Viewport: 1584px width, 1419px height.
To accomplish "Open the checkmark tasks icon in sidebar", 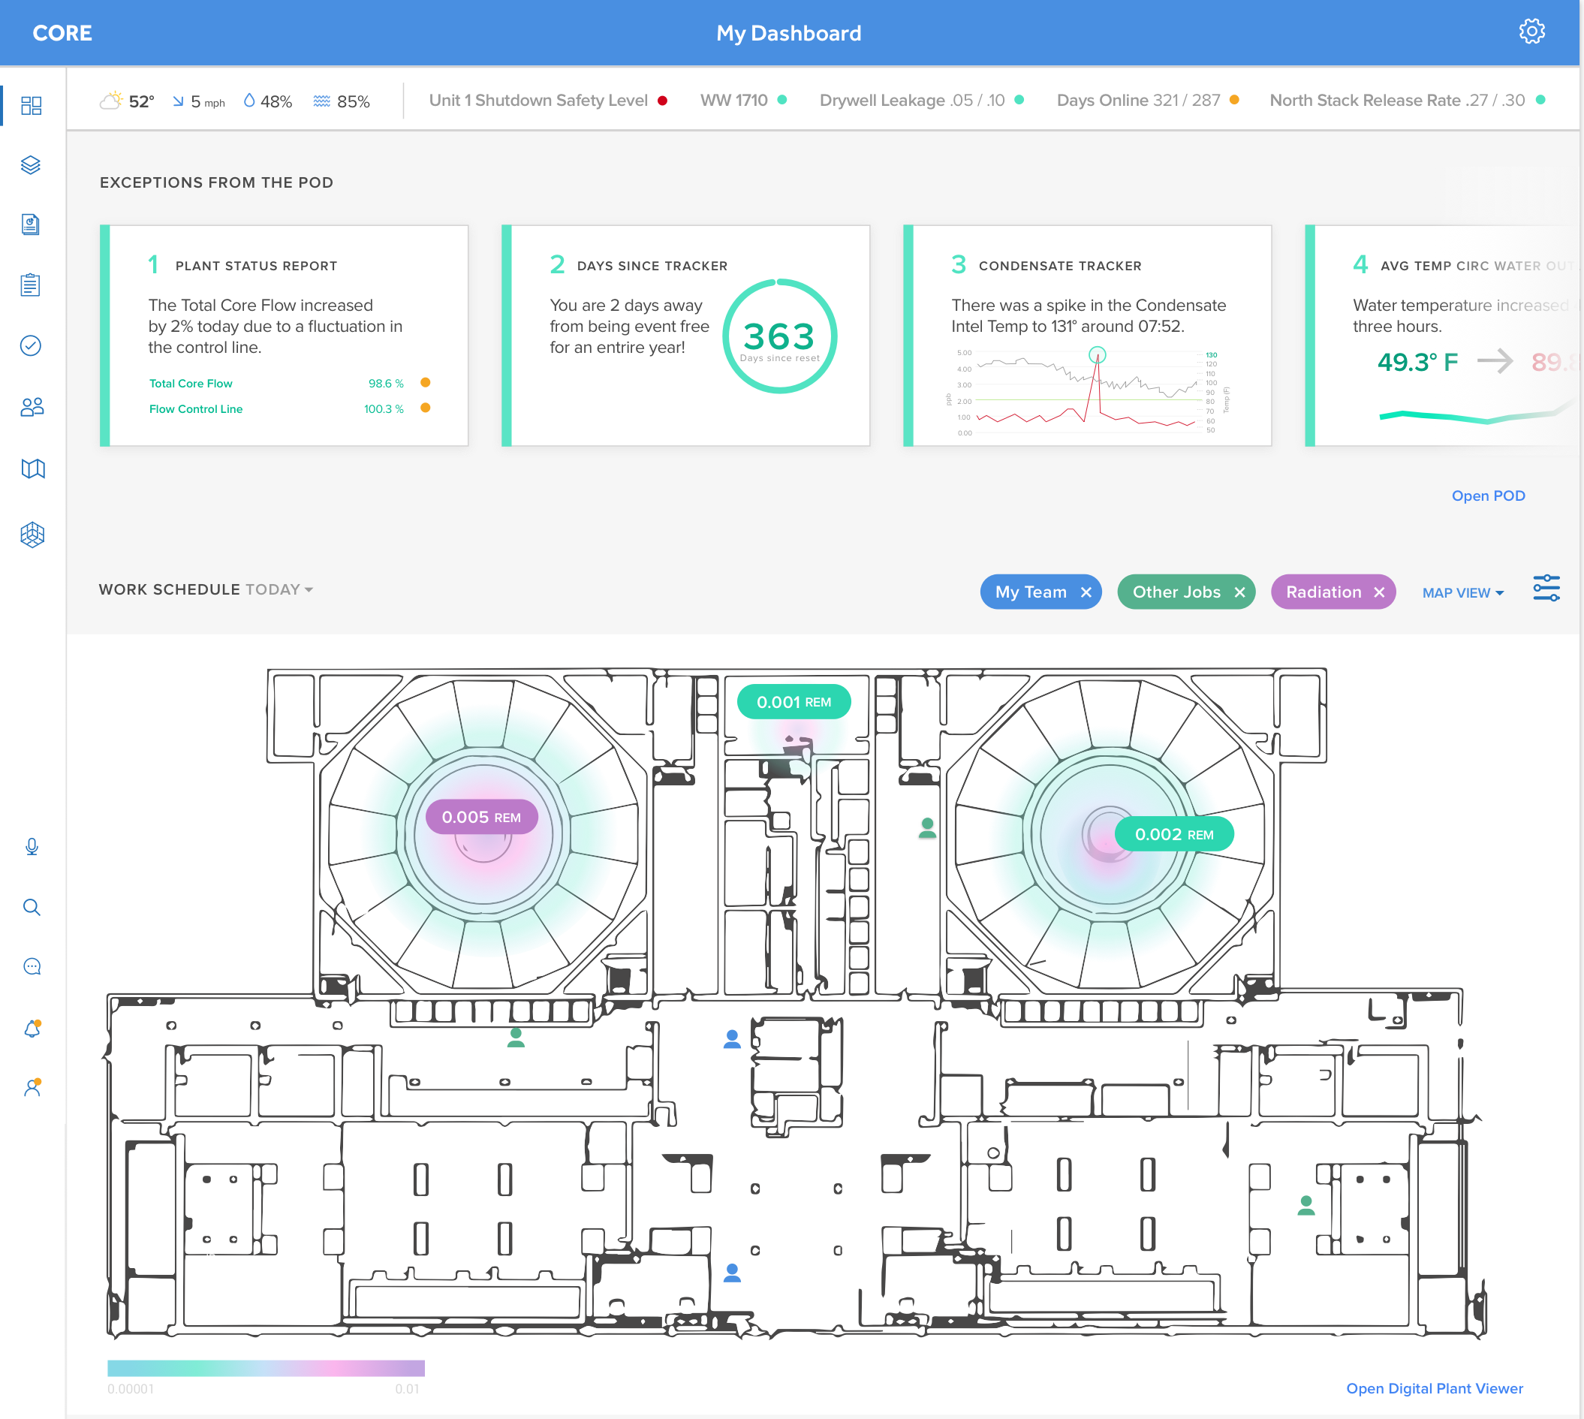I will (x=32, y=345).
